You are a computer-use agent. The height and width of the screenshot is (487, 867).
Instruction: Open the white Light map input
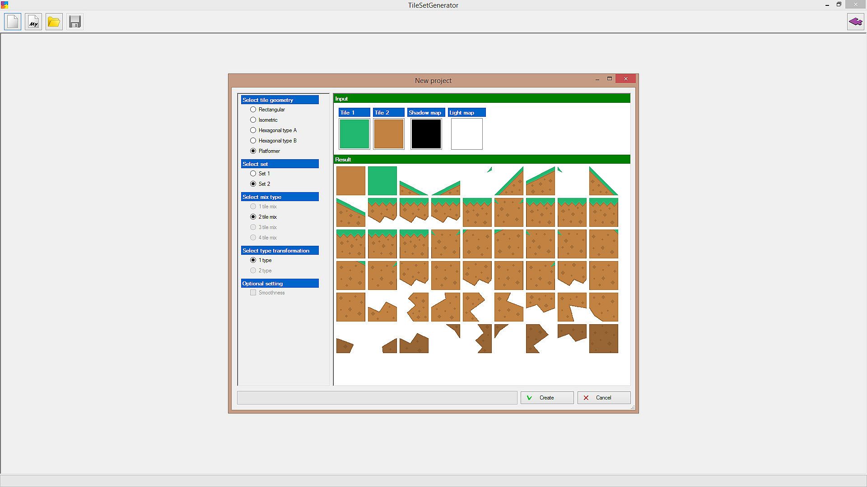click(x=467, y=134)
